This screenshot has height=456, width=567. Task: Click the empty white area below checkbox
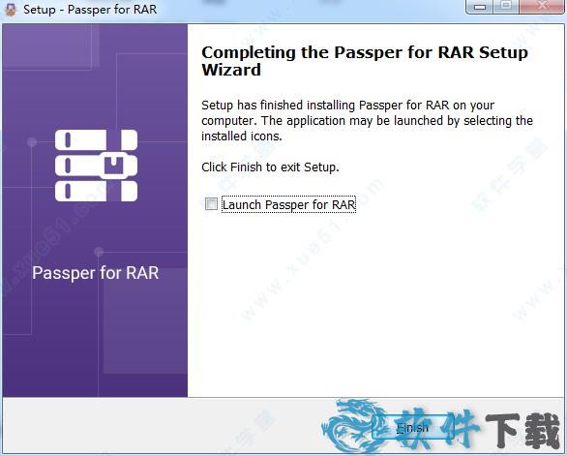376,304
